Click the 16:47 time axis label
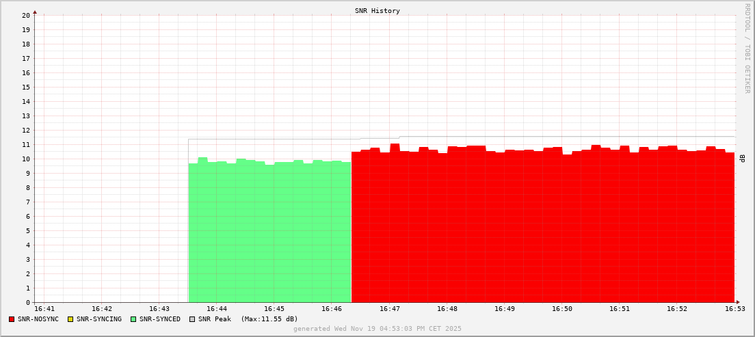755x337 pixels. coord(389,309)
